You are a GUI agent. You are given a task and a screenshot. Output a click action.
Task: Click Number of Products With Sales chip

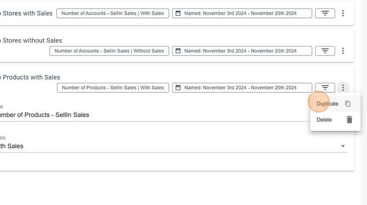113,88
